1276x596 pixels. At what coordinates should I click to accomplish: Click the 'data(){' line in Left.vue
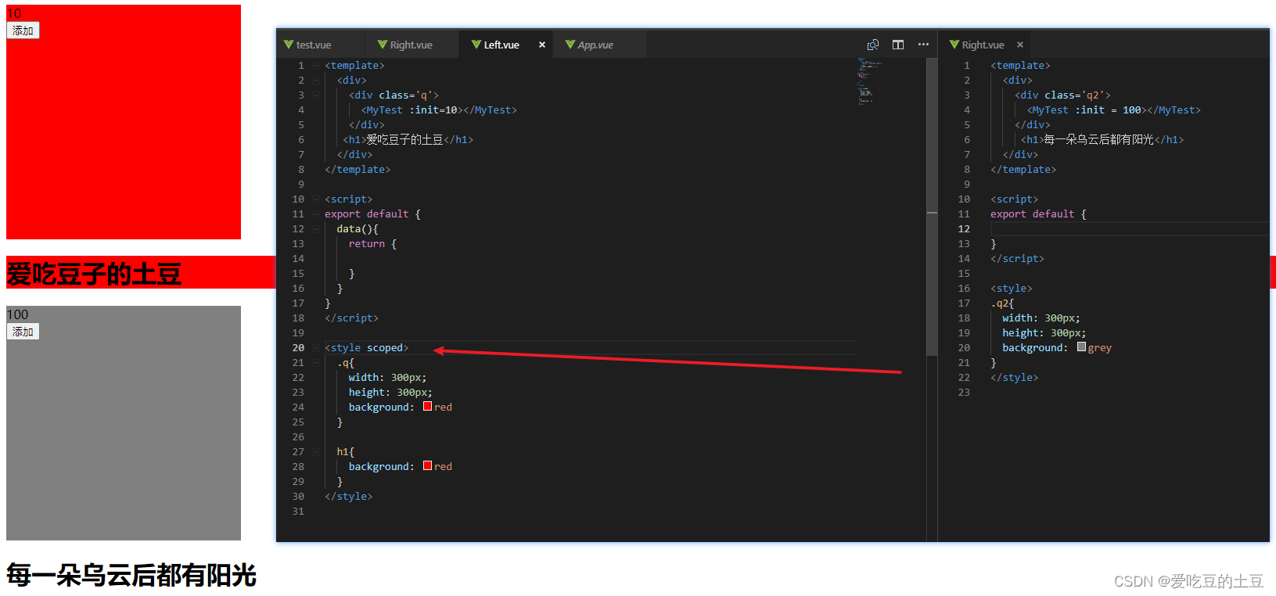358,229
